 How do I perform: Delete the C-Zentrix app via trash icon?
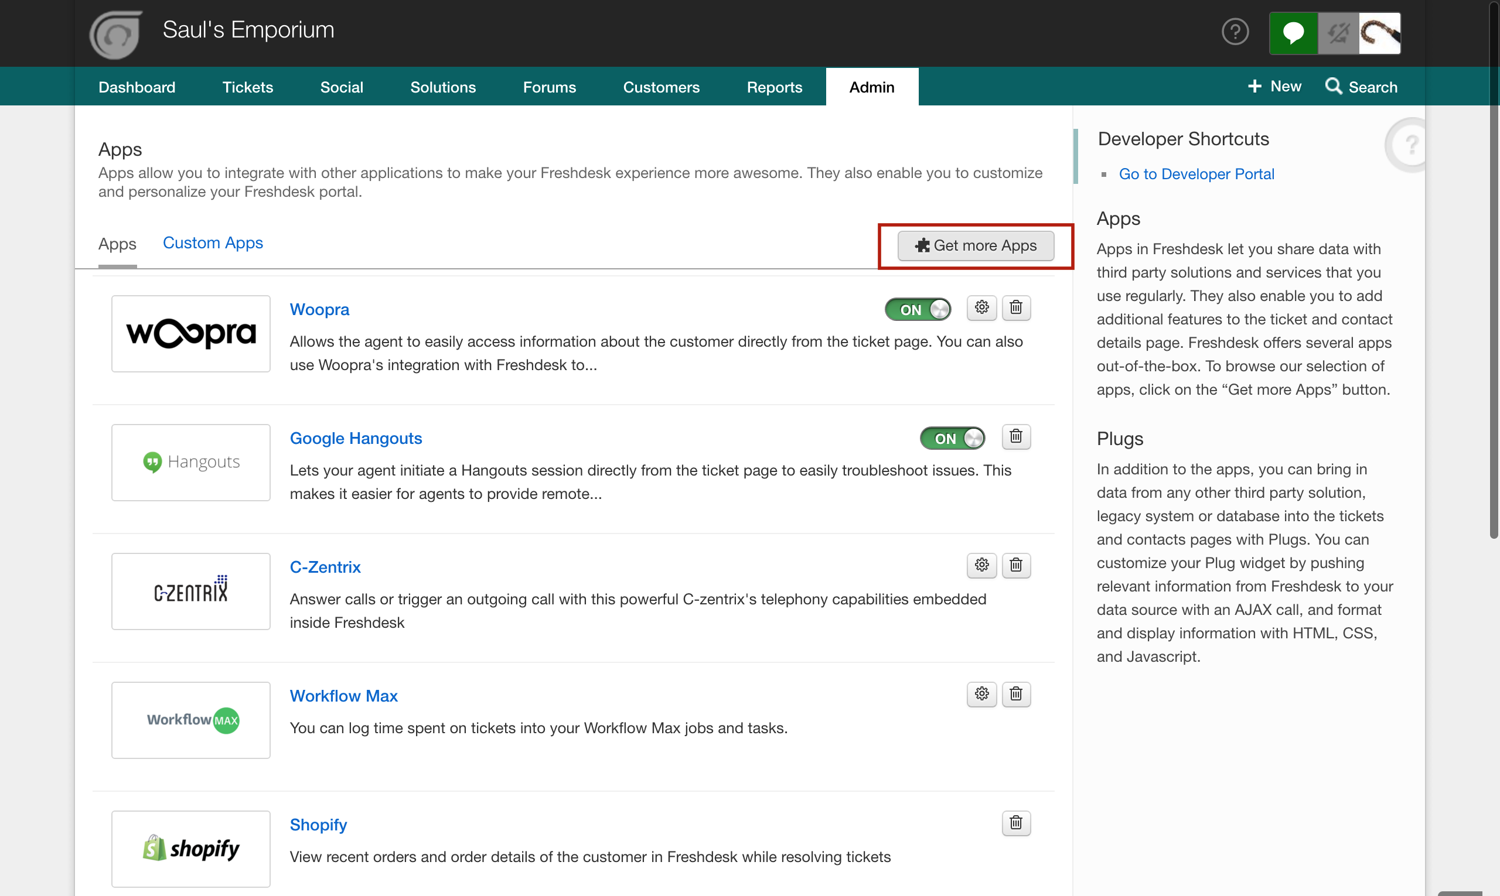point(1016,565)
